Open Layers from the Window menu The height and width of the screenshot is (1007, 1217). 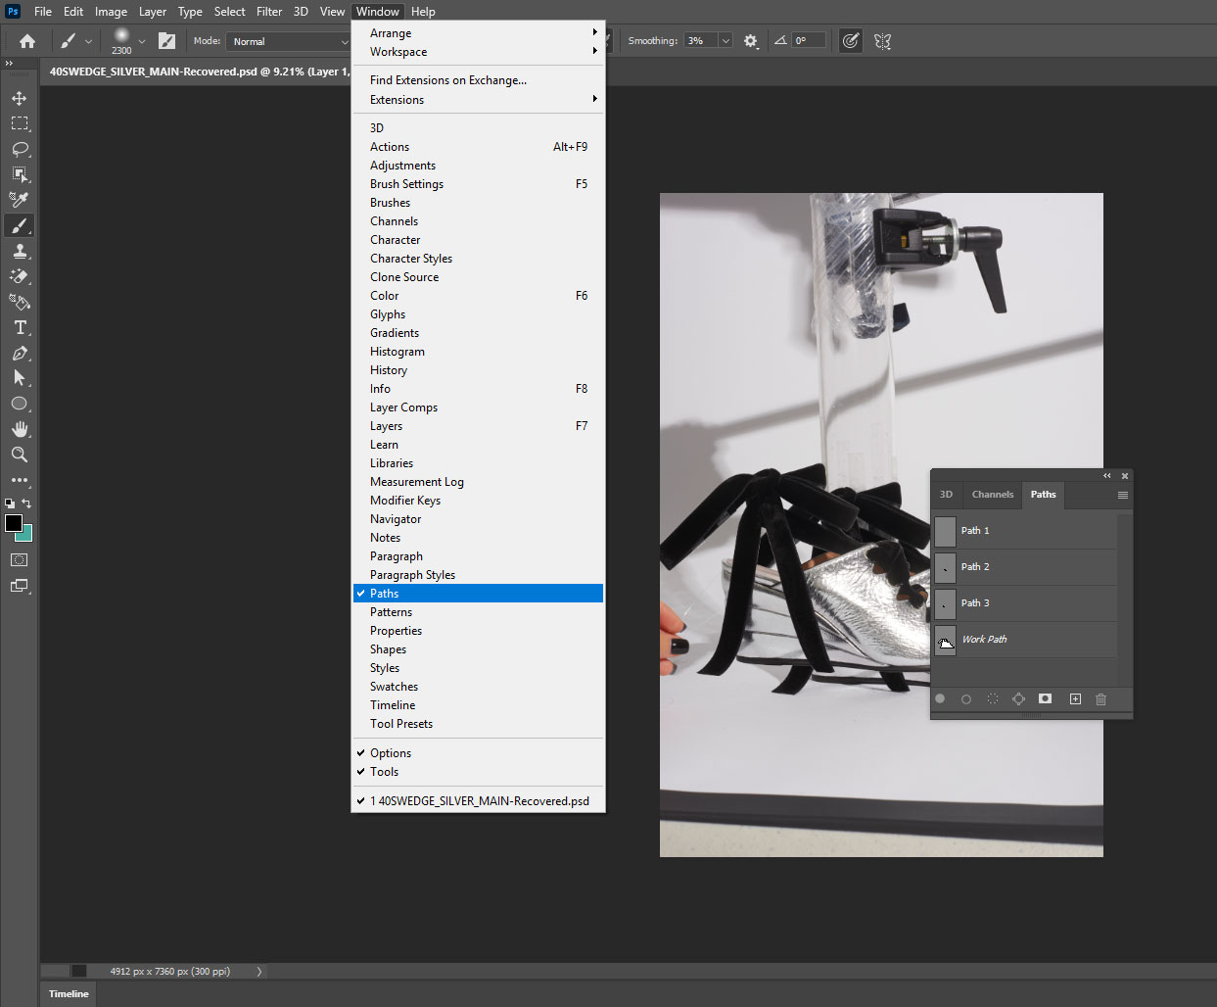point(386,426)
